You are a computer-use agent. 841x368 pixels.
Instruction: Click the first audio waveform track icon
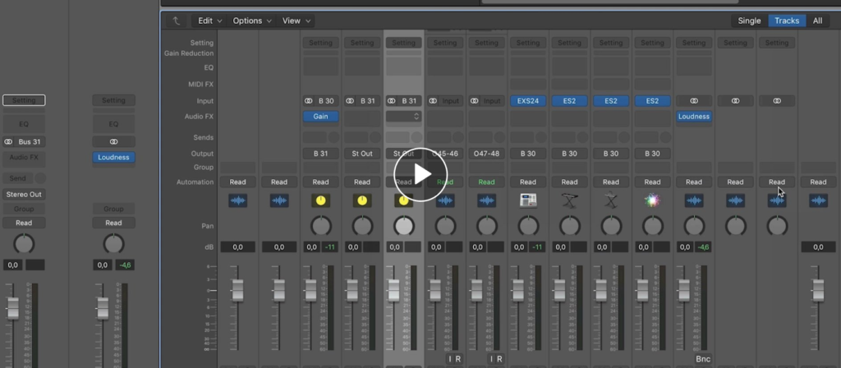(237, 200)
